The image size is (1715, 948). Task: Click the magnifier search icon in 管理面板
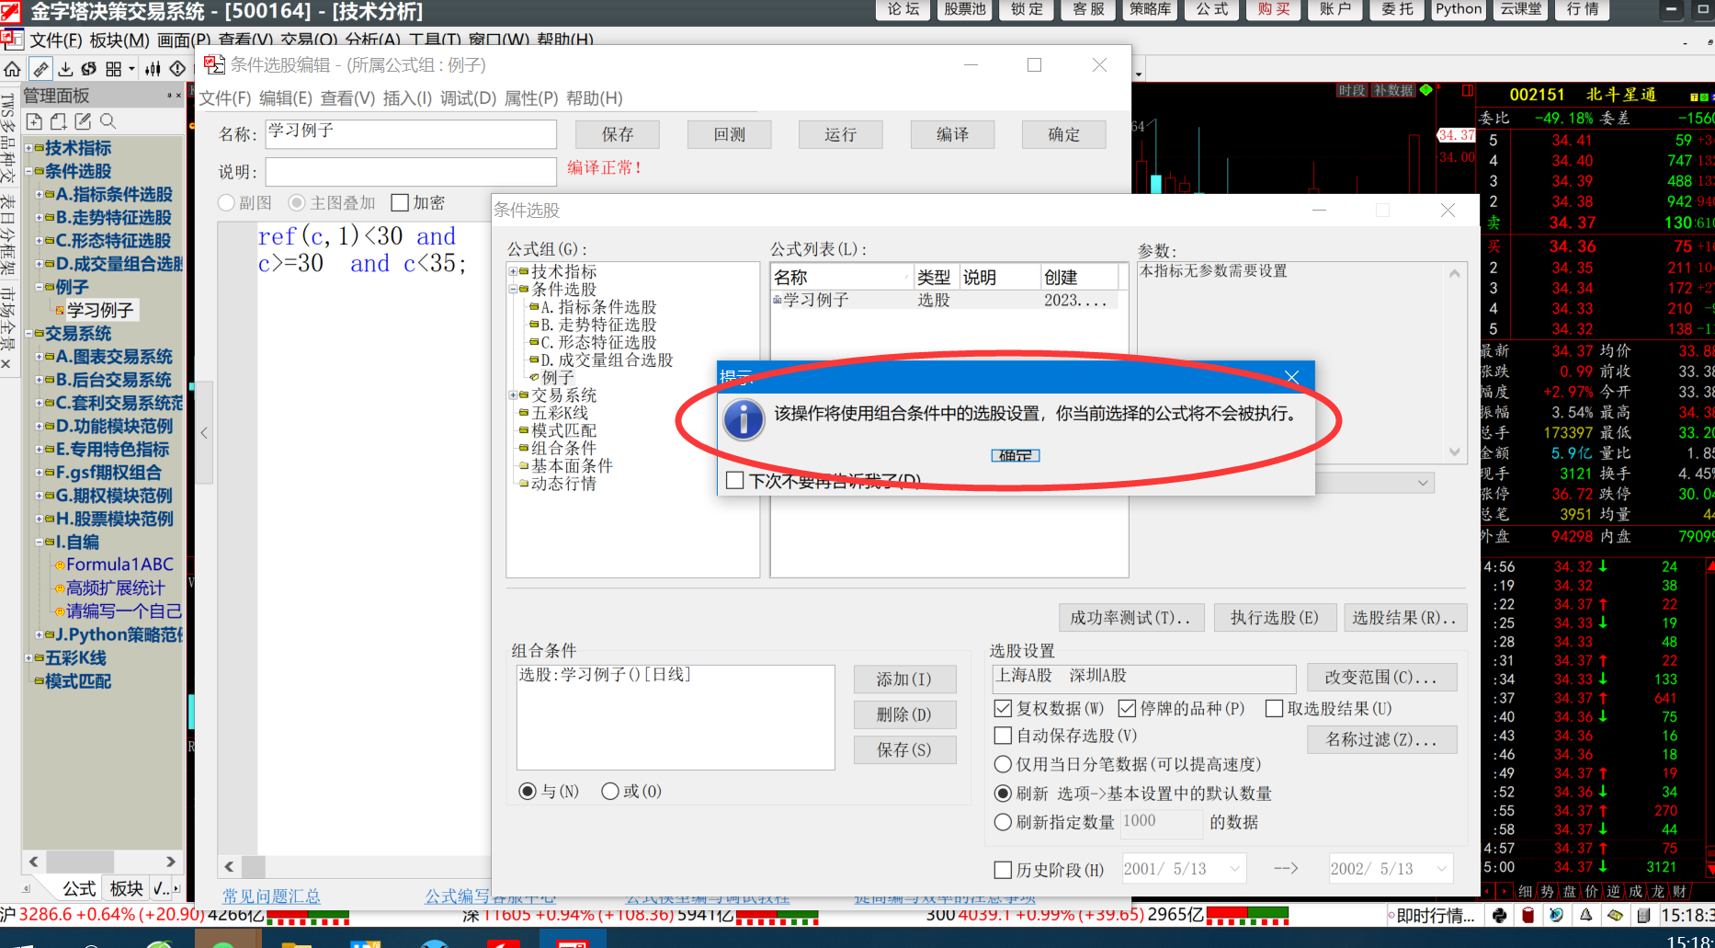tap(108, 121)
